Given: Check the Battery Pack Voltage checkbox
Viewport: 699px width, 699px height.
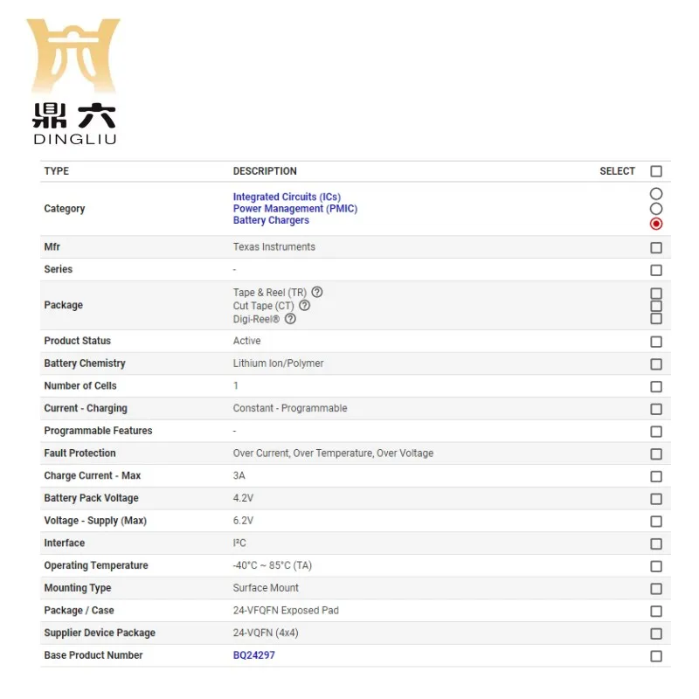Looking at the screenshot, I should (656, 499).
